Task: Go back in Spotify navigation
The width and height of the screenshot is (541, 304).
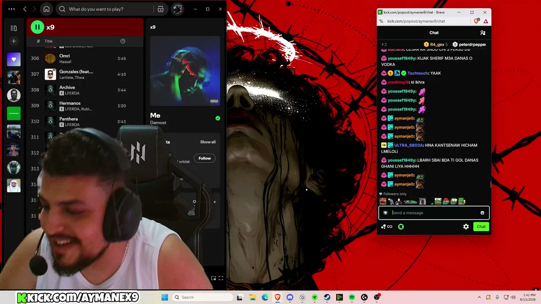Action: pos(25,9)
